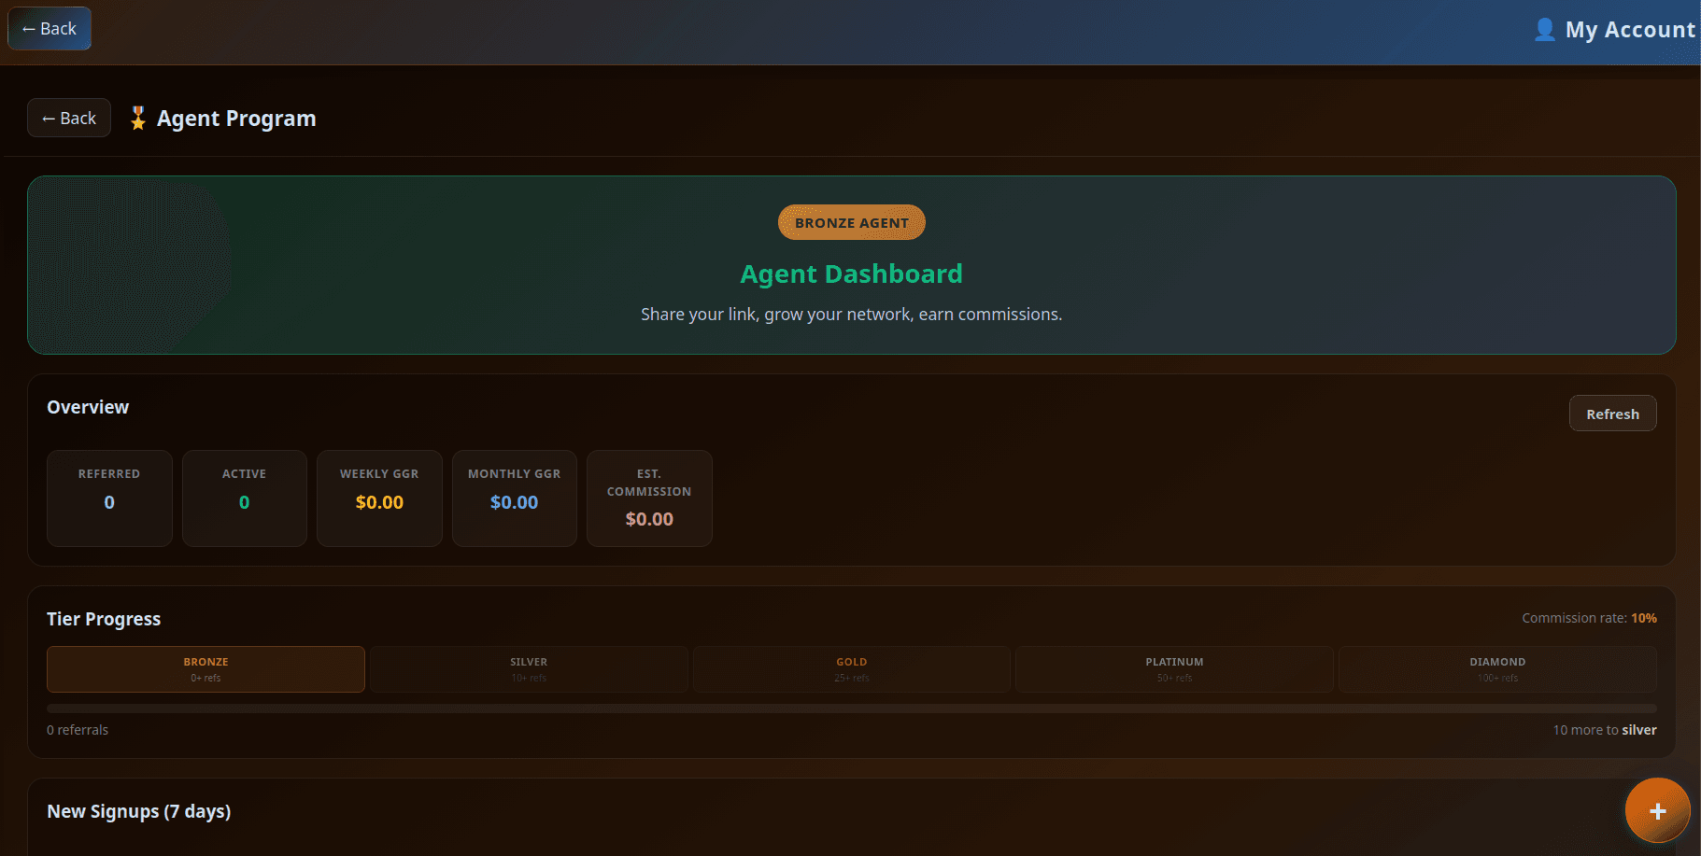
Task: Select the Silver tier tile
Action: [x=529, y=669]
